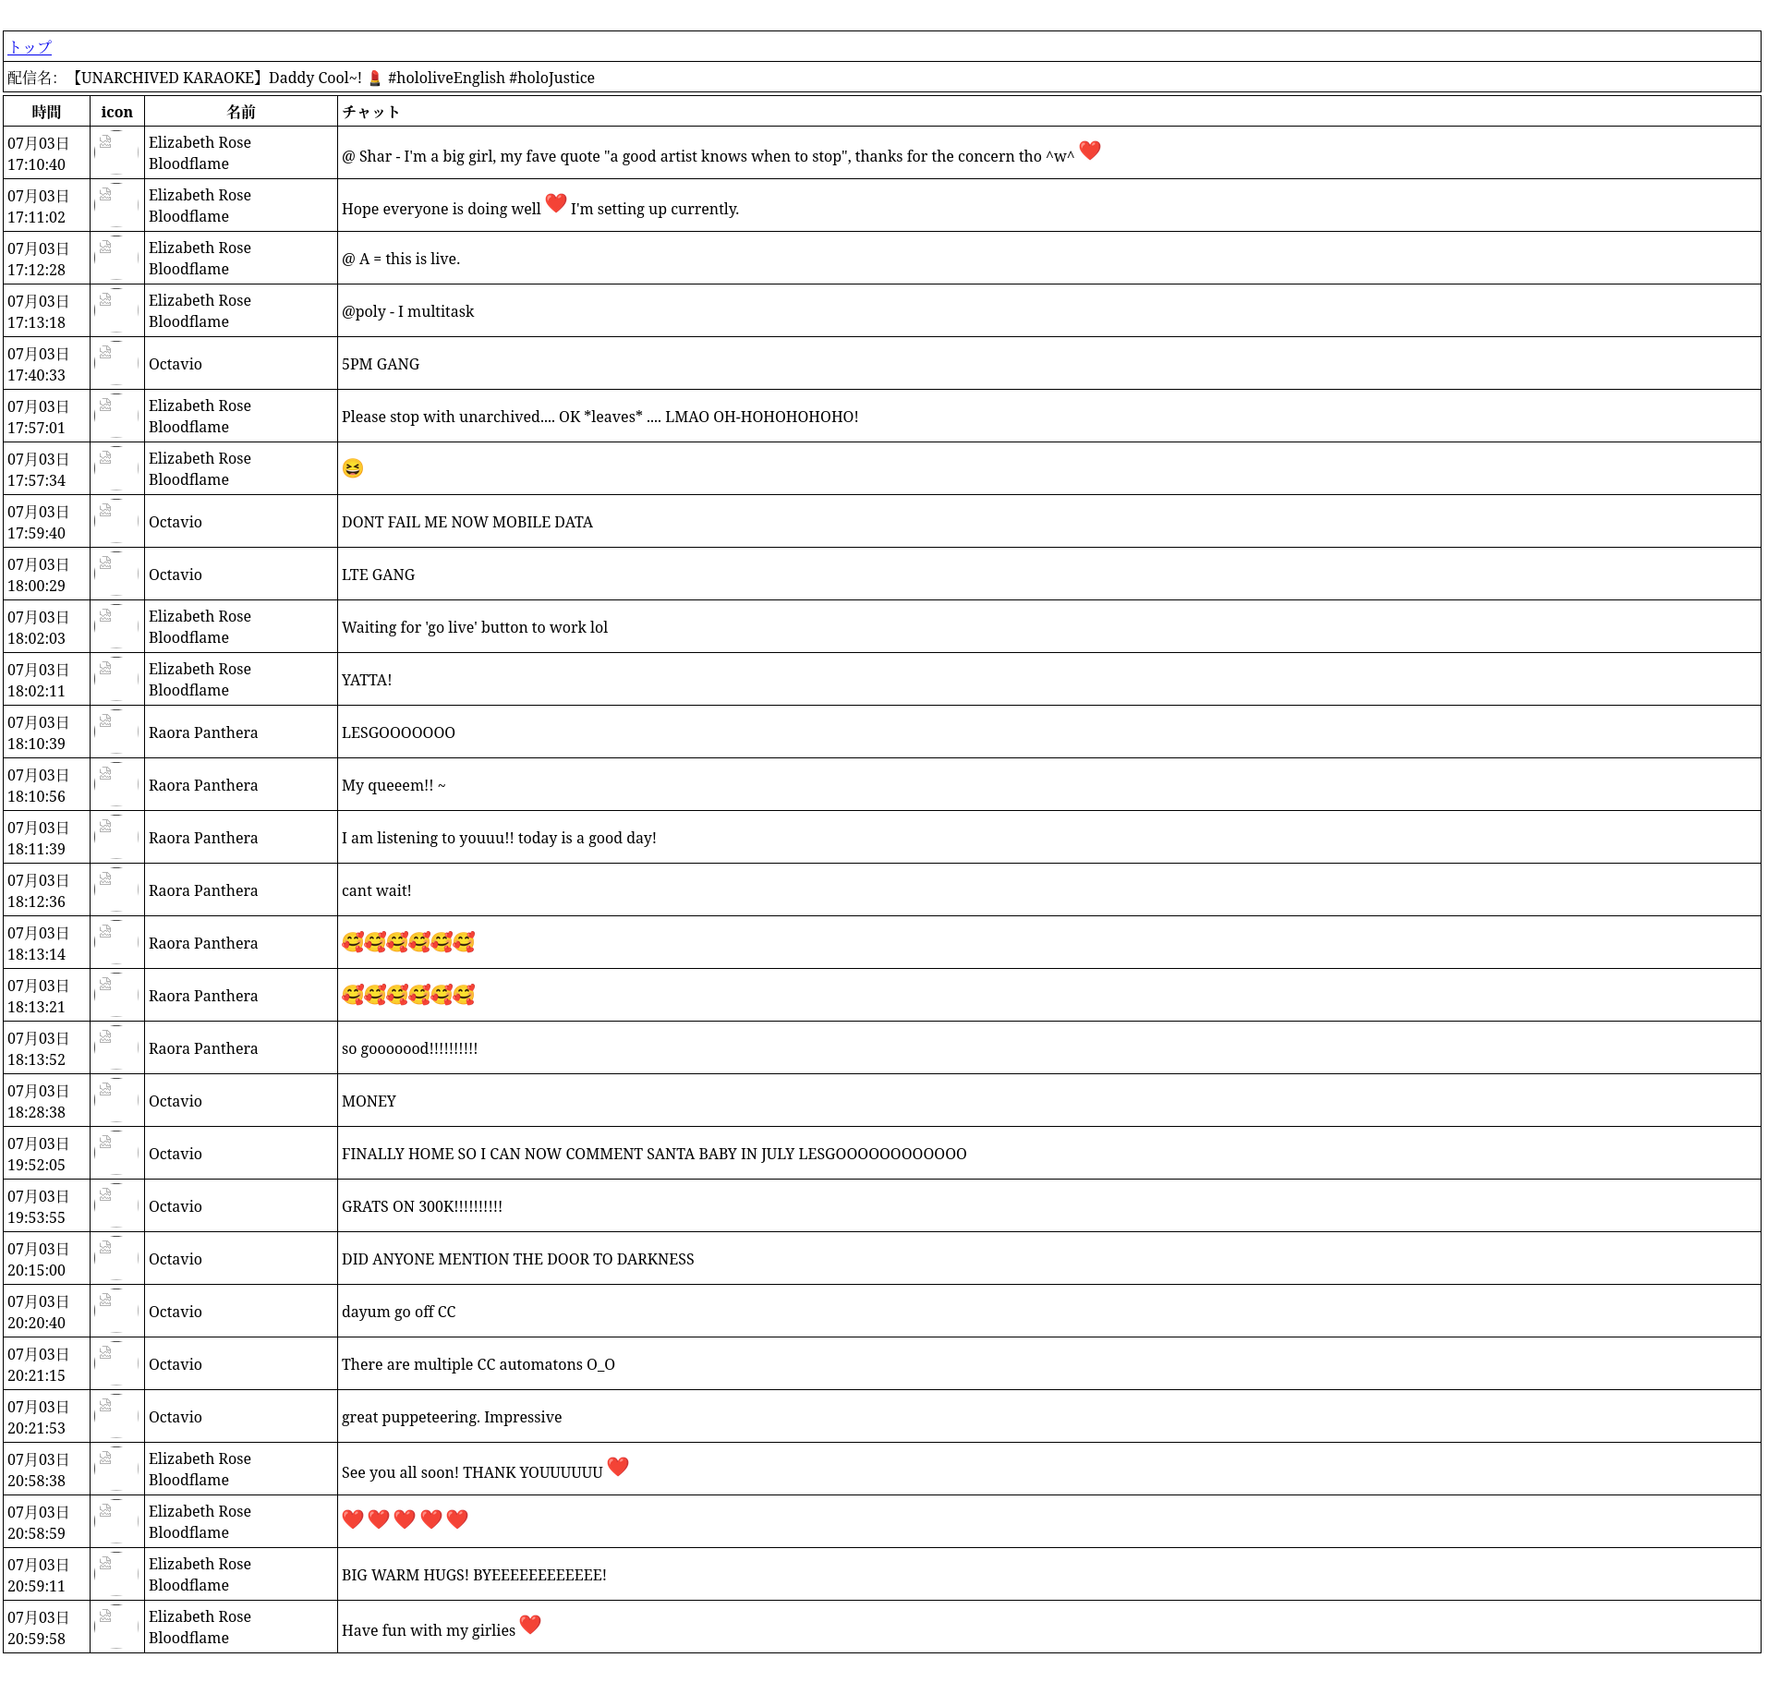Click the five red hearts message at 20:58:59

click(x=405, y=1519)
